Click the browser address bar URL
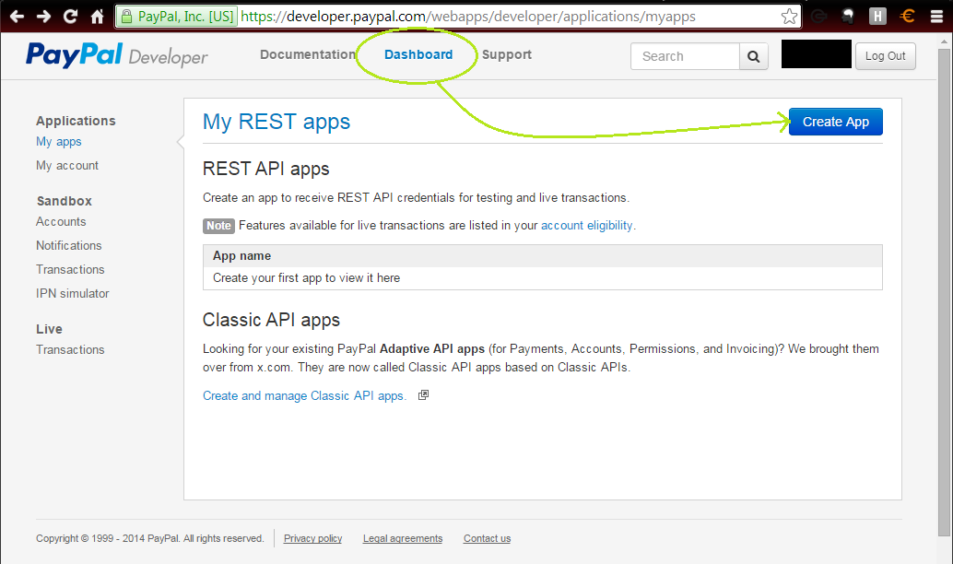953x564 pixels. point(468,17)
